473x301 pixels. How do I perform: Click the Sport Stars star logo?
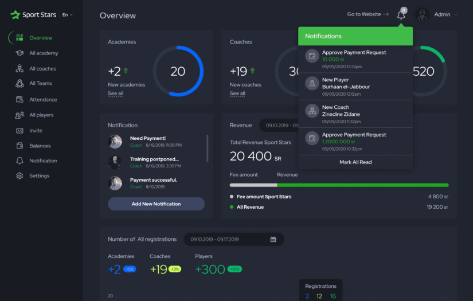click(x=15, y=14)
